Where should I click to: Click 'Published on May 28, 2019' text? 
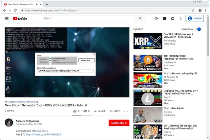pos(29,124)
